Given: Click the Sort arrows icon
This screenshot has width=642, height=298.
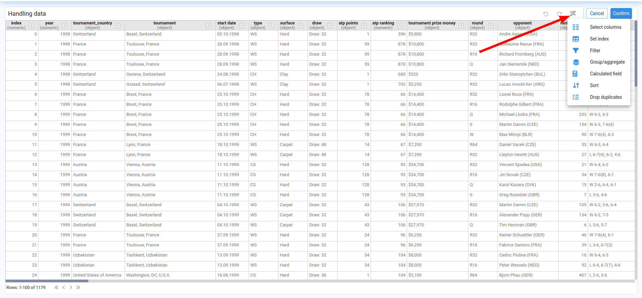Looking at the screenshot, I should [576, 85].
